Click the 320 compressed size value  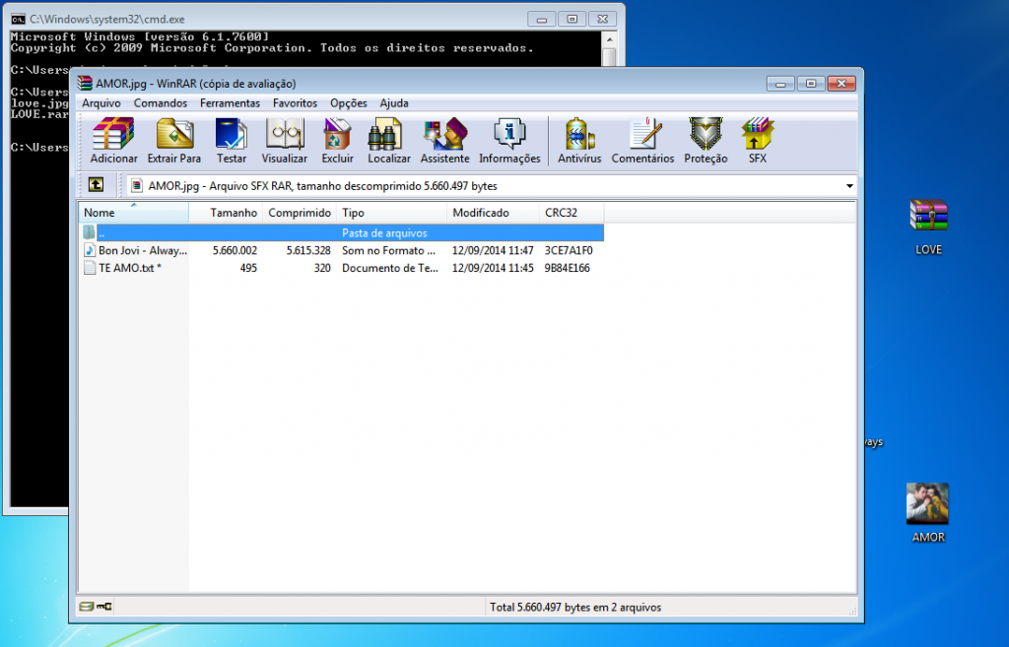[x=322, y=268]
